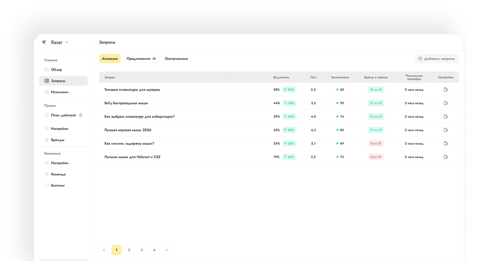Viewport: 477px width, 261px height.
Task: Click the Добавить запросы button
Action: 436,59
